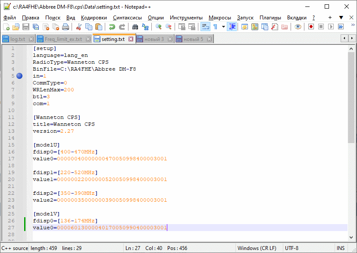The height and width of the screenshot is (253, 357).
Task: Stop macro recording square button
Action: [x=321, y=27]
